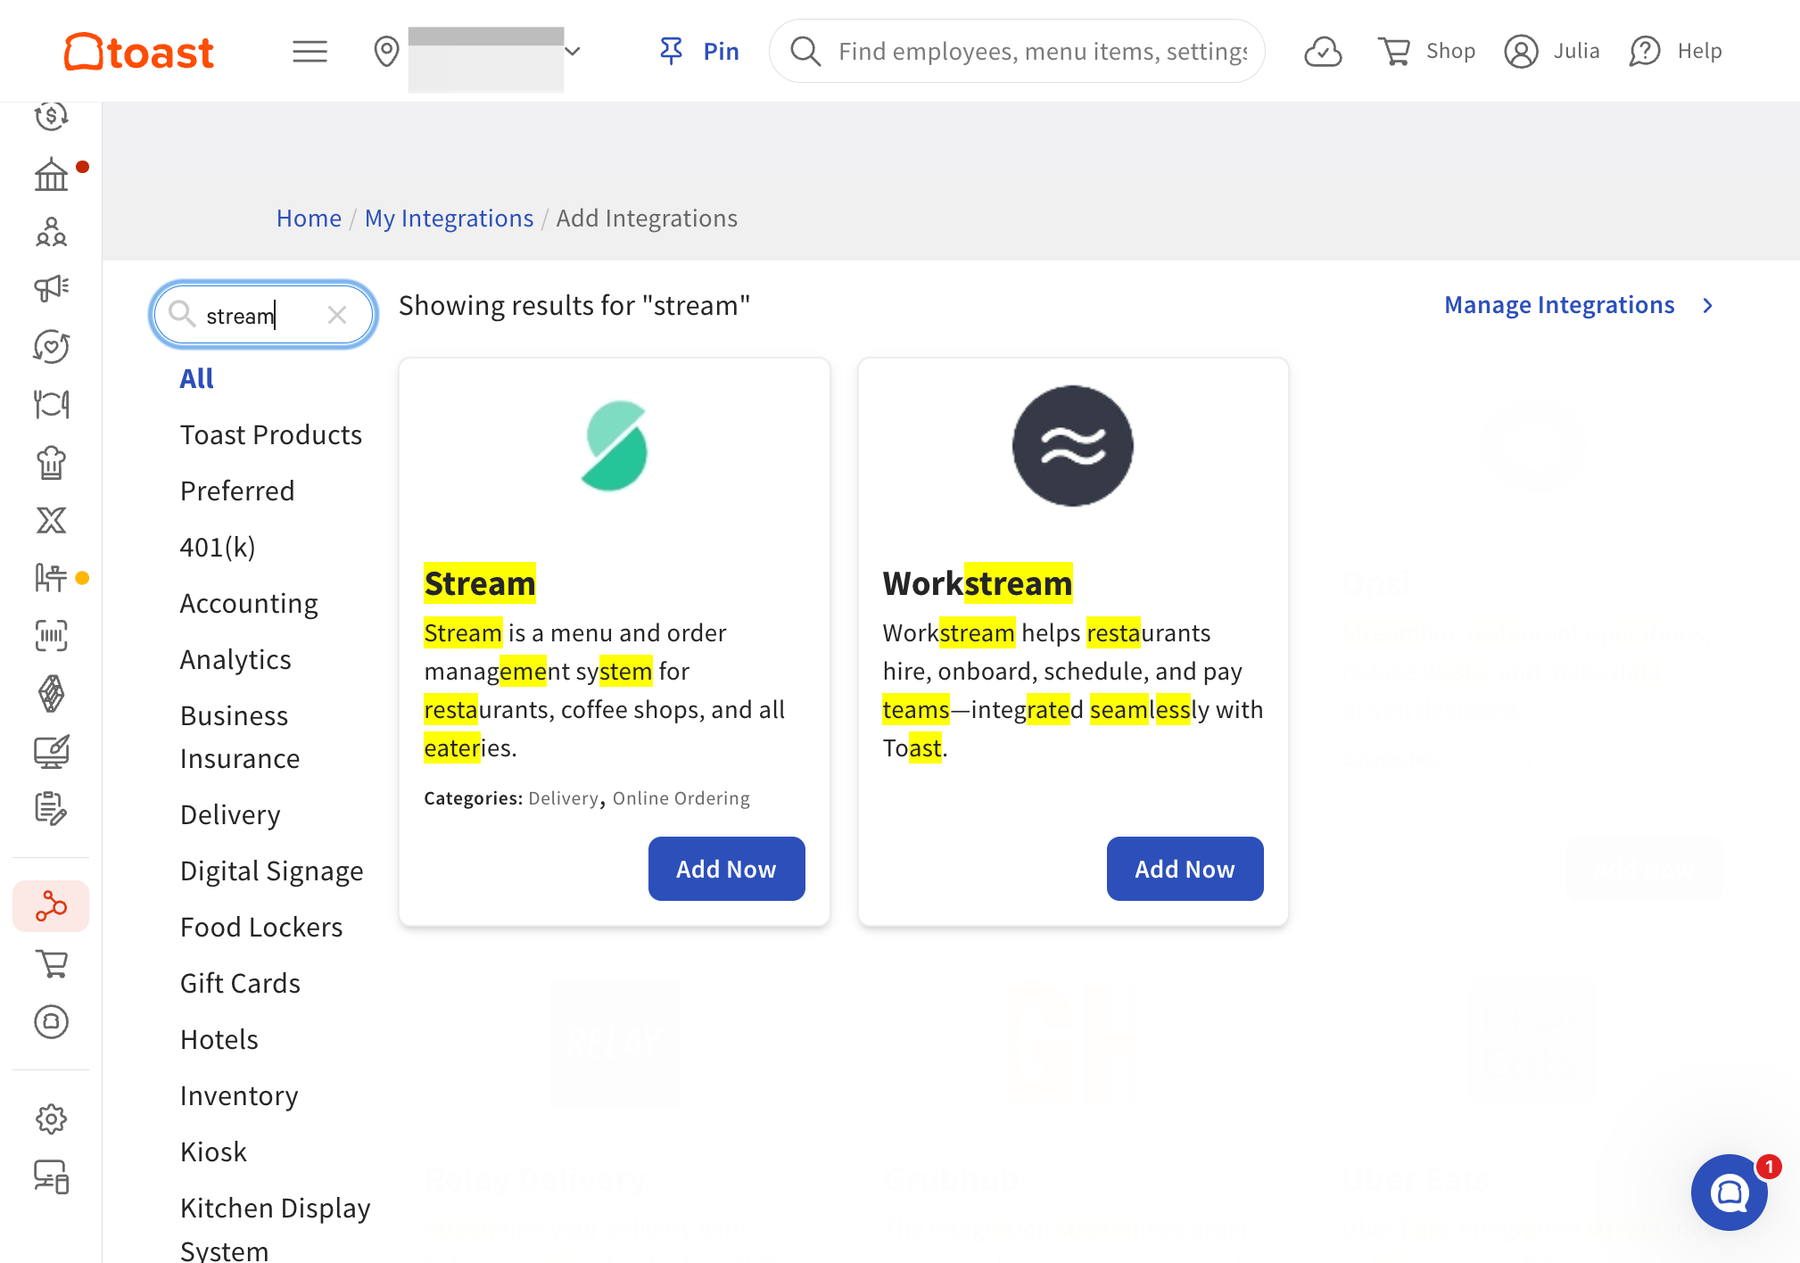Image resolution: width=1800 pixels, height=1263 pixels.
Task: Go to the Home breadcrumb
Action: [x=309, y=219]
